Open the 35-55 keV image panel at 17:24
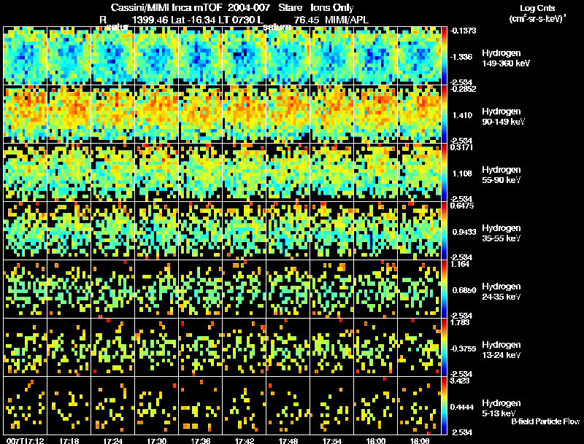 [x=113, y=231]
